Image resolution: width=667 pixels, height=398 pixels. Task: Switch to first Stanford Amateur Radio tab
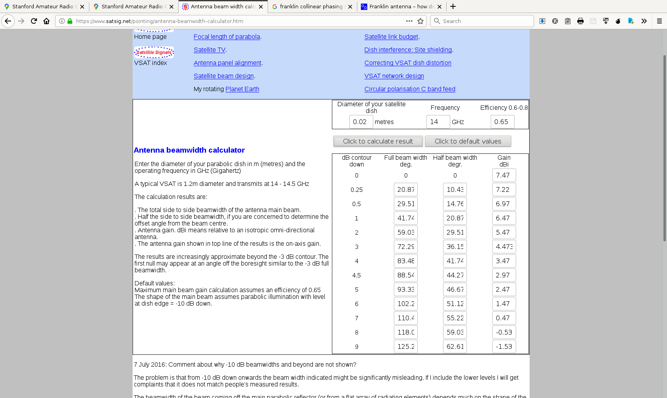point(44,6)
